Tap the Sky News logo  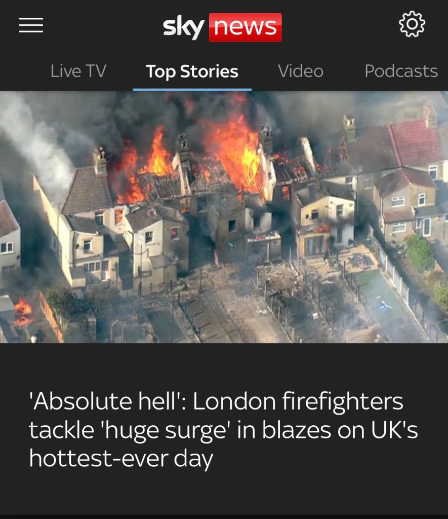tap(222, 27)
